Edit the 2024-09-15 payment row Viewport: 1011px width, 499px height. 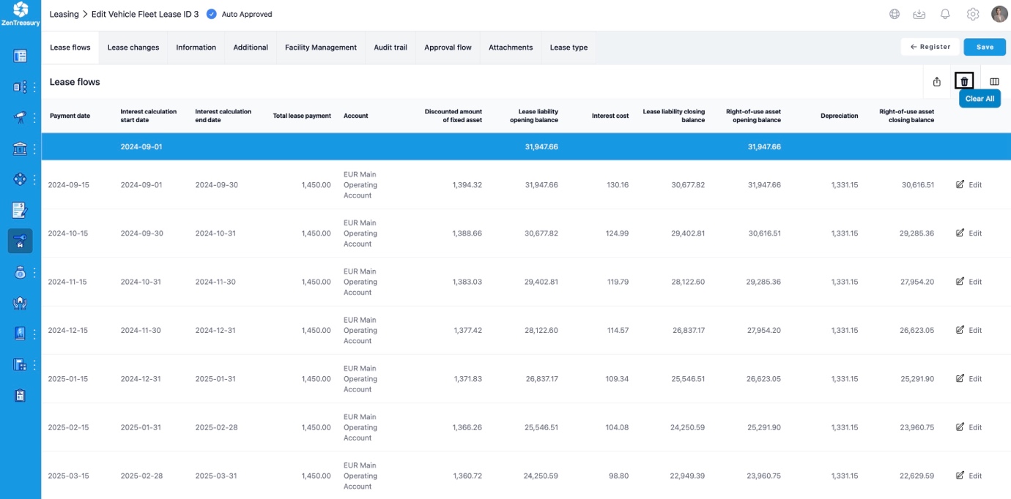969,185
